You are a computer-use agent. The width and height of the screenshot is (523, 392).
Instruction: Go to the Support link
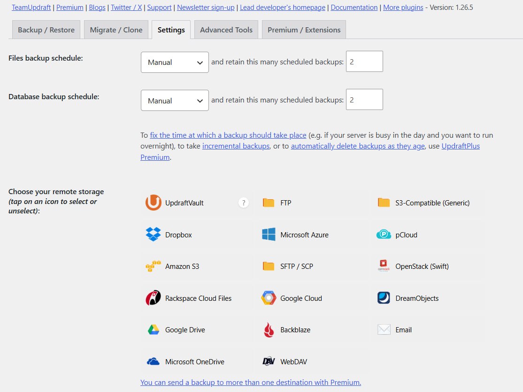[x=159, y=8]
